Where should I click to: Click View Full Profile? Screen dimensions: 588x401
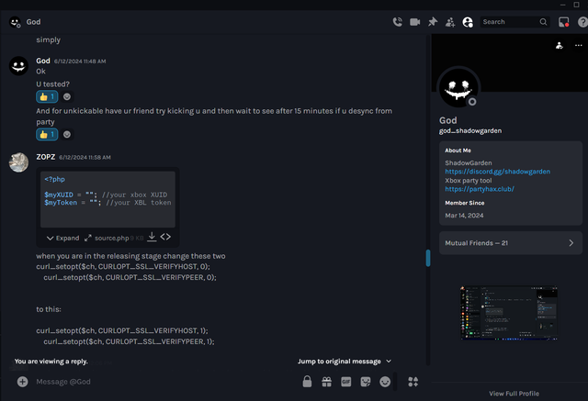click(x=514, y=394)
